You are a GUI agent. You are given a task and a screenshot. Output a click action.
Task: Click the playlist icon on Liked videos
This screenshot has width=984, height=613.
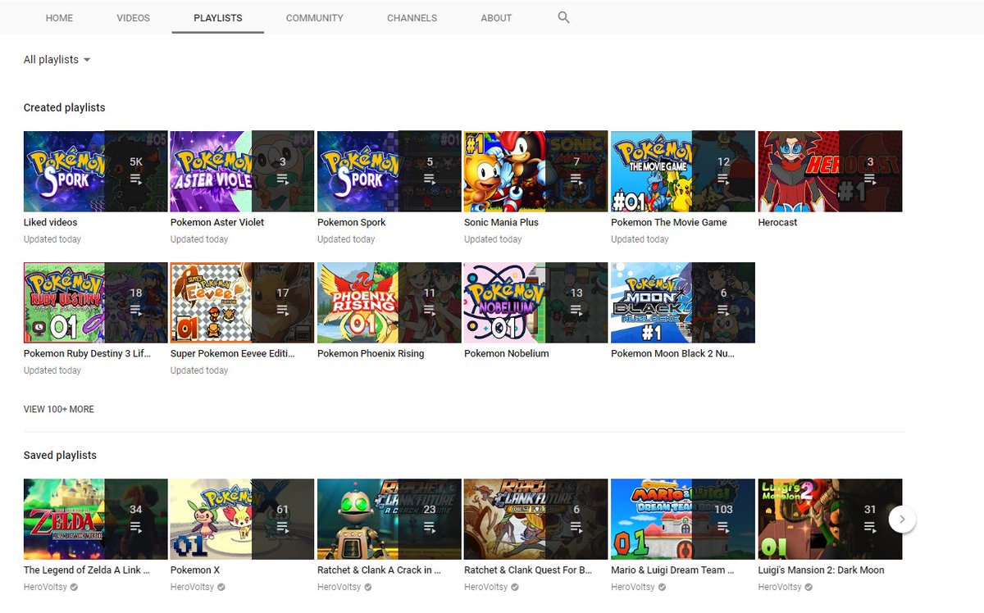tap(136, 179)
